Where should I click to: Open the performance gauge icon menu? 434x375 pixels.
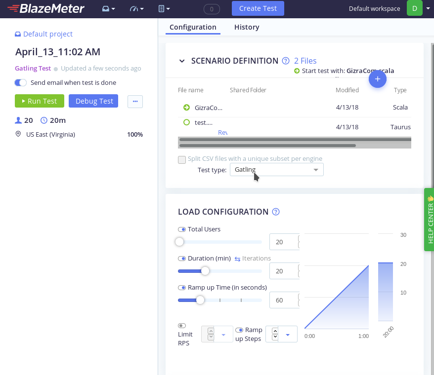pos(136,9)
